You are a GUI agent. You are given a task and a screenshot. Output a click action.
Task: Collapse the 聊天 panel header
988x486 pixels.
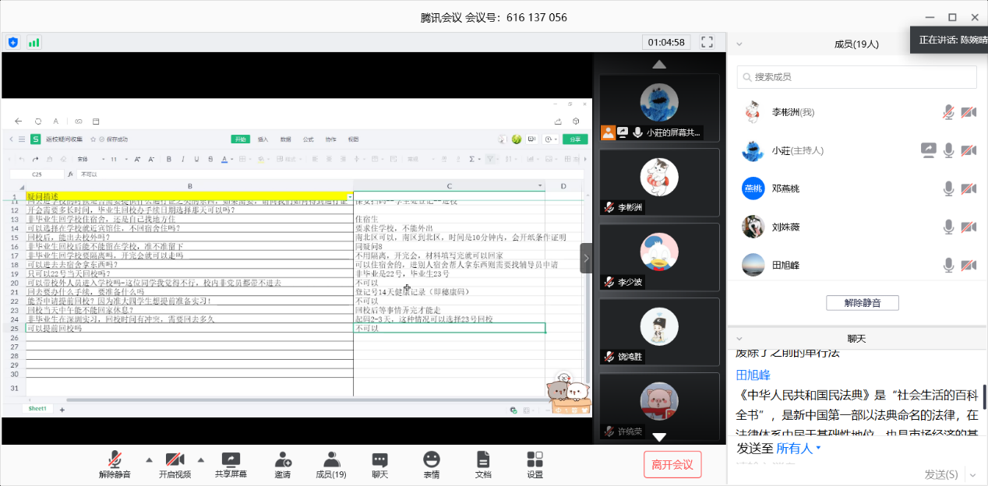[739, 339]
